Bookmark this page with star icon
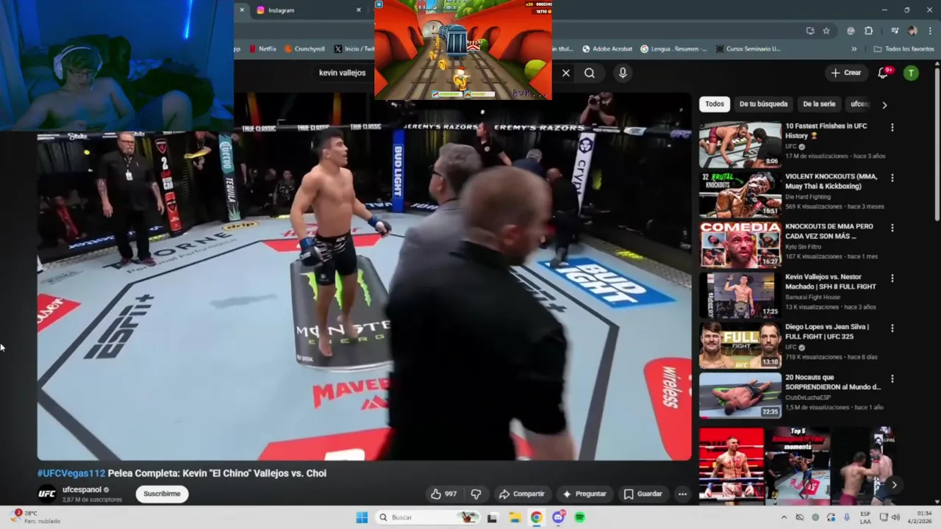 (826, 31)
